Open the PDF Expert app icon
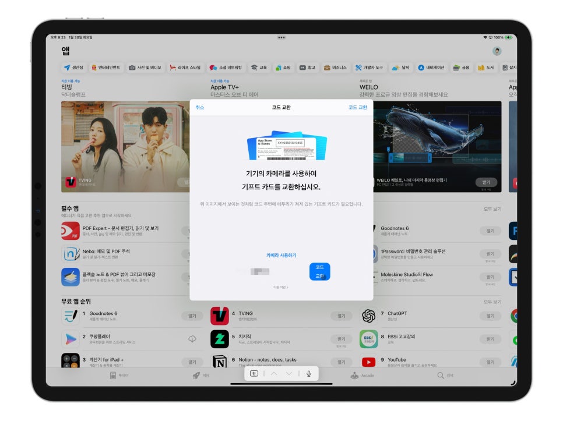 [71, 231]
